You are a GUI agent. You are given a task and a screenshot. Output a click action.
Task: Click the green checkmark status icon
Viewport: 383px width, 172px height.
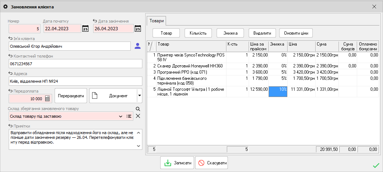[x=376, y=166]
